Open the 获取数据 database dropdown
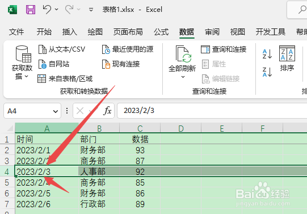This screenshot has height=214, width=307. [22, 62]
